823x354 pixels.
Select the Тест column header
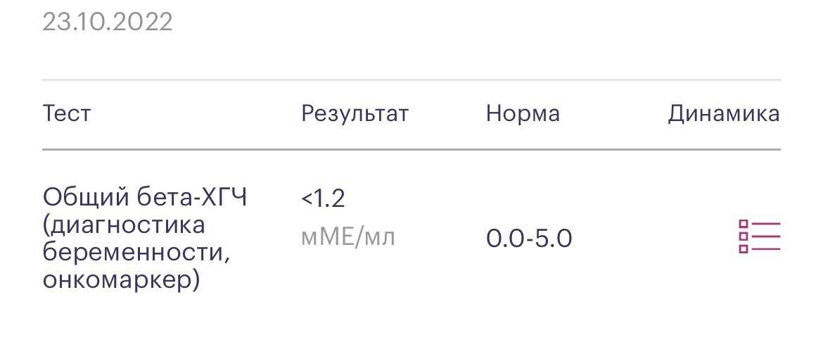[66, 113]
